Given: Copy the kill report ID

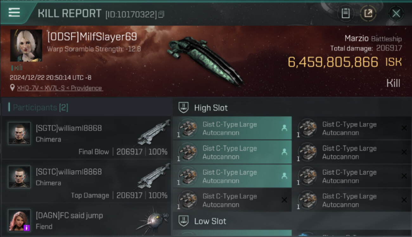Looking at the screenshot, I should click(161, 15).
